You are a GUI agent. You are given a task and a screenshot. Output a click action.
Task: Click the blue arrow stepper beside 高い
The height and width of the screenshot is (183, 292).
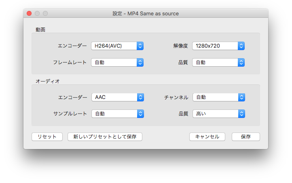click(x=241, y=114)
